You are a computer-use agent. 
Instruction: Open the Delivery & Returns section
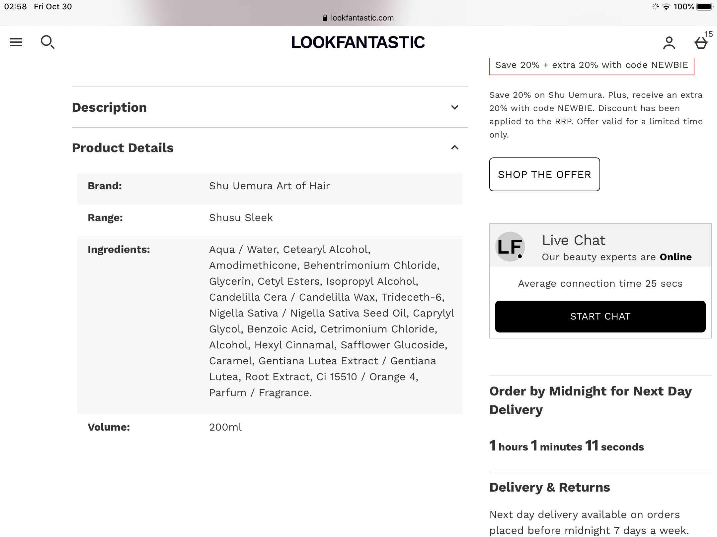(550, 487)
